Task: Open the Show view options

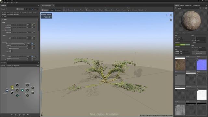Action: tap(113, 10)
